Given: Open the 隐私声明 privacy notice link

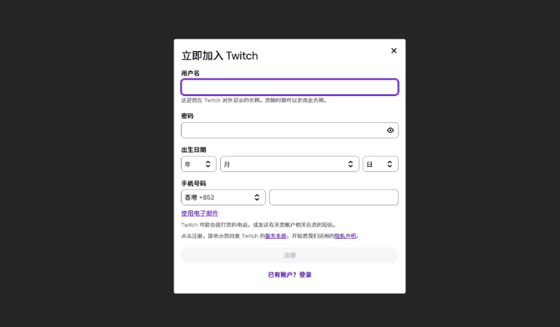Looking at the screenshot, I should point(345,236).
